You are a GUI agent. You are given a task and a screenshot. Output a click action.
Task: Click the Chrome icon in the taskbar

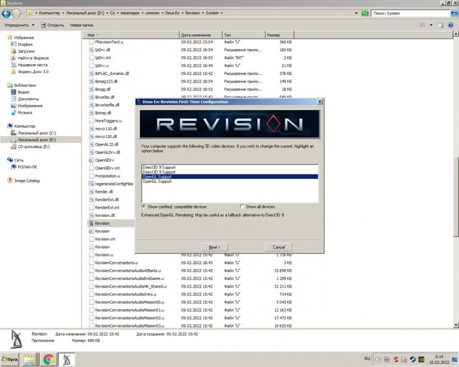(48, 359)
